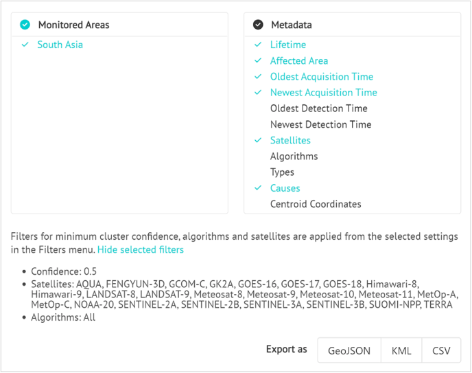Select the Types metadata option
Viewport: 472px width, 373px height.
pyautogui.click(x=282, y=172)
